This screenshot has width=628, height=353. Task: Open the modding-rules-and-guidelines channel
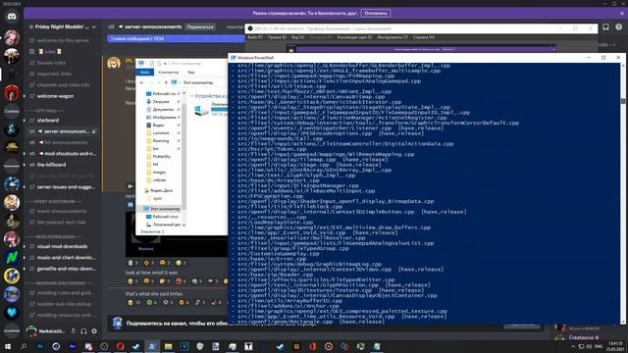pos(65,293)
